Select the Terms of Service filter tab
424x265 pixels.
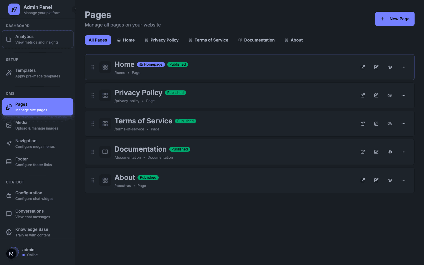(208, 40)
